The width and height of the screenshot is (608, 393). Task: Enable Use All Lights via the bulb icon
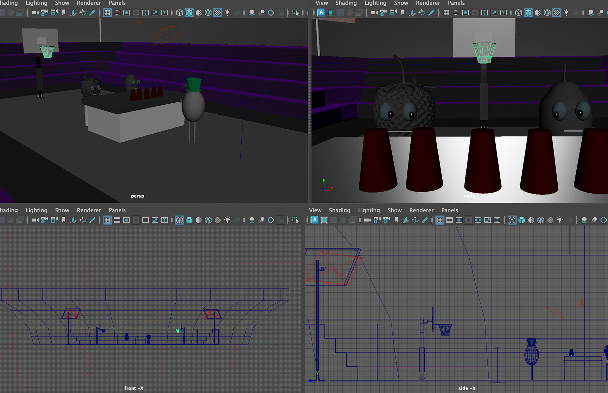click(228, 12)
